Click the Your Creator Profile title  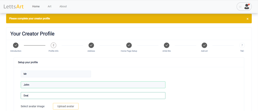pyautogui.click(x=33, y=34)
